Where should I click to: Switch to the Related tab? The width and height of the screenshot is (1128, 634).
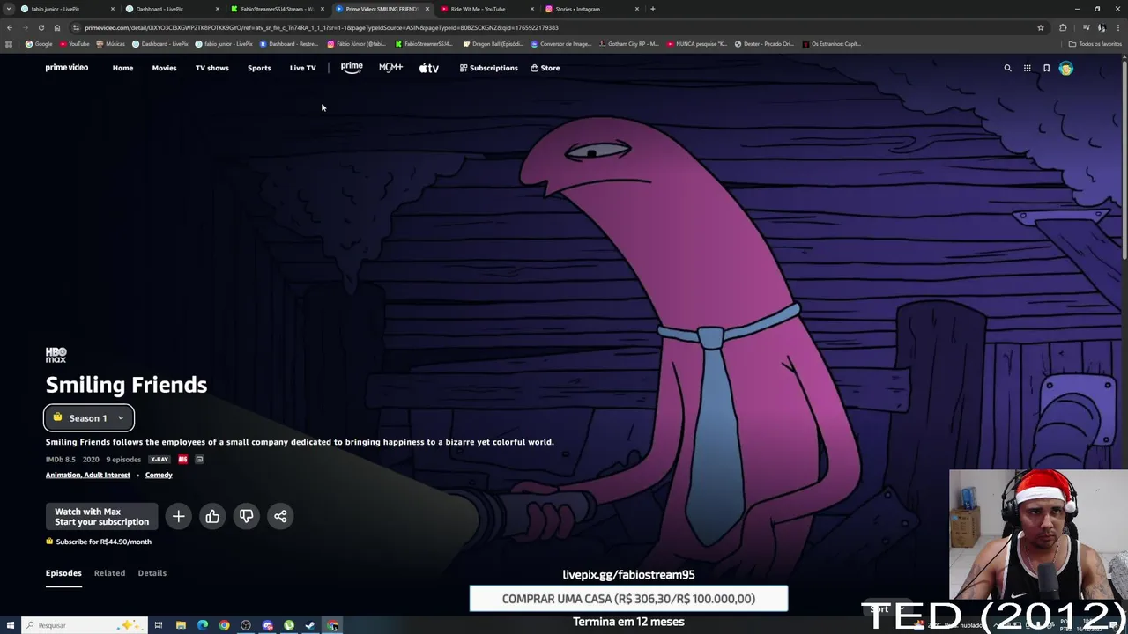[x=109, y=573]
